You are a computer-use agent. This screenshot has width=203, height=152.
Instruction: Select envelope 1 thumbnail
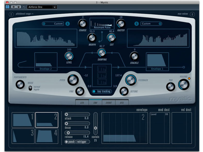coord(23,120)
